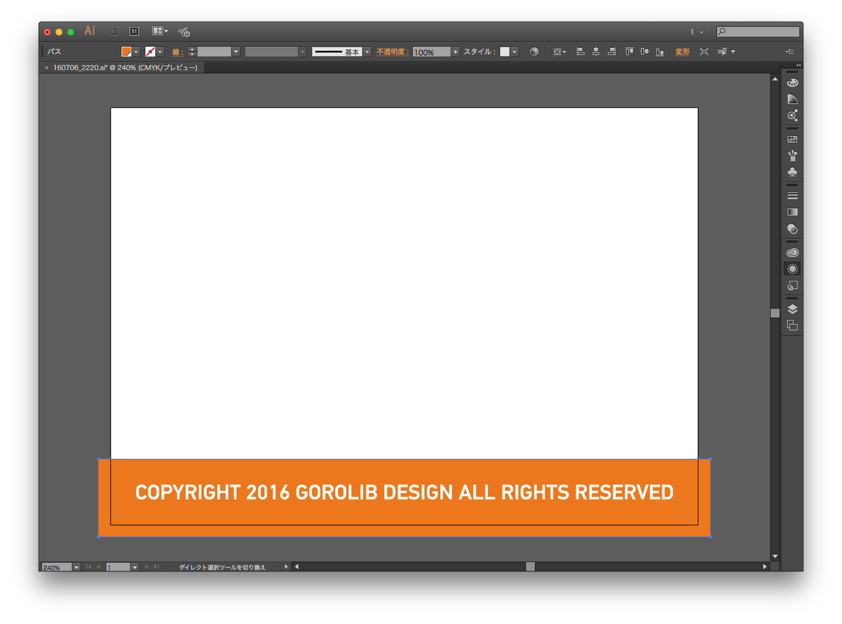Expand the status bar info arrow
Image resolution: width=842 pixels, height=624 pixels.
285,567
